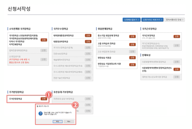This screenshot has width=192, height=129.
Task: Click the 전문기술인재장학금 row label
Action: 62,78
